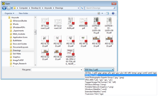Click the folder tree scroll up arrow
The width and height of the screenshot is (158, 96).
35,17
